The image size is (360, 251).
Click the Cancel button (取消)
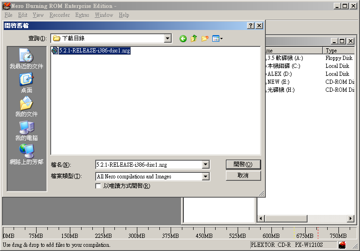coord(243,176)
